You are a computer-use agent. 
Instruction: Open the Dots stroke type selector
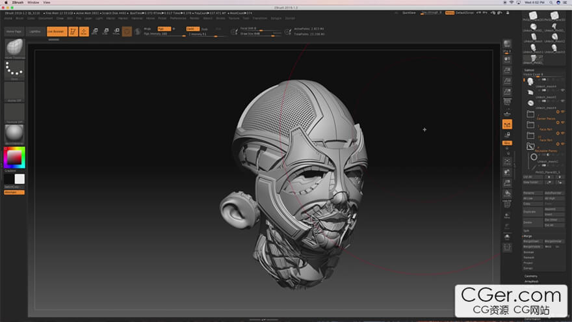[x=14, y=70]
